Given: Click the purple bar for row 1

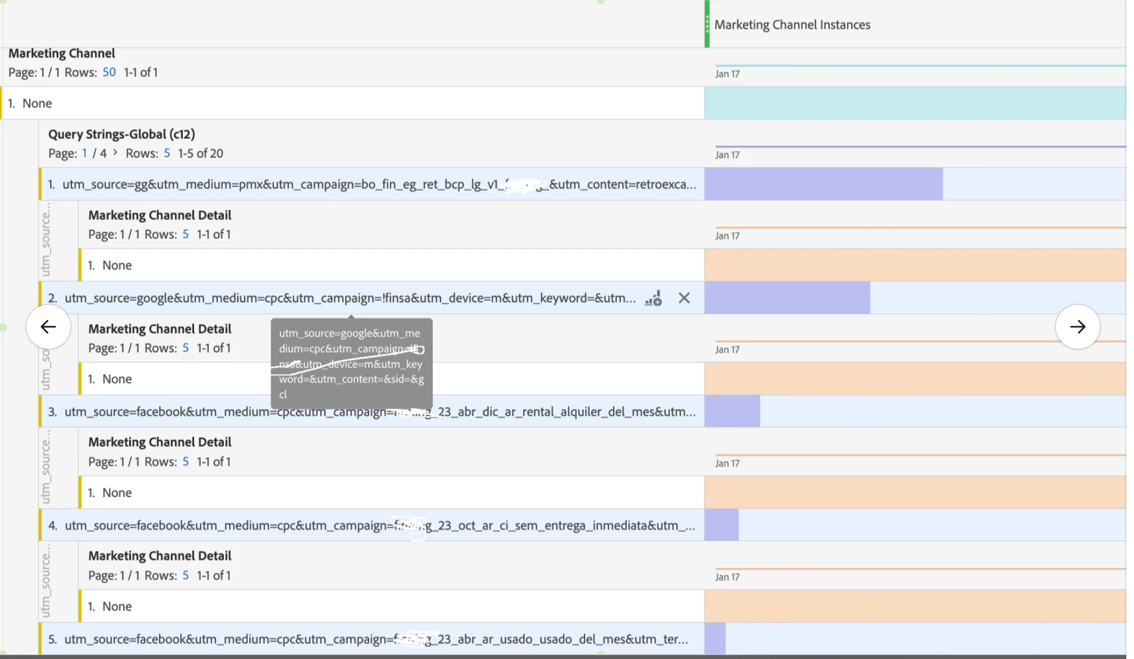Looking at the screenshot, I should click(823, 184).
